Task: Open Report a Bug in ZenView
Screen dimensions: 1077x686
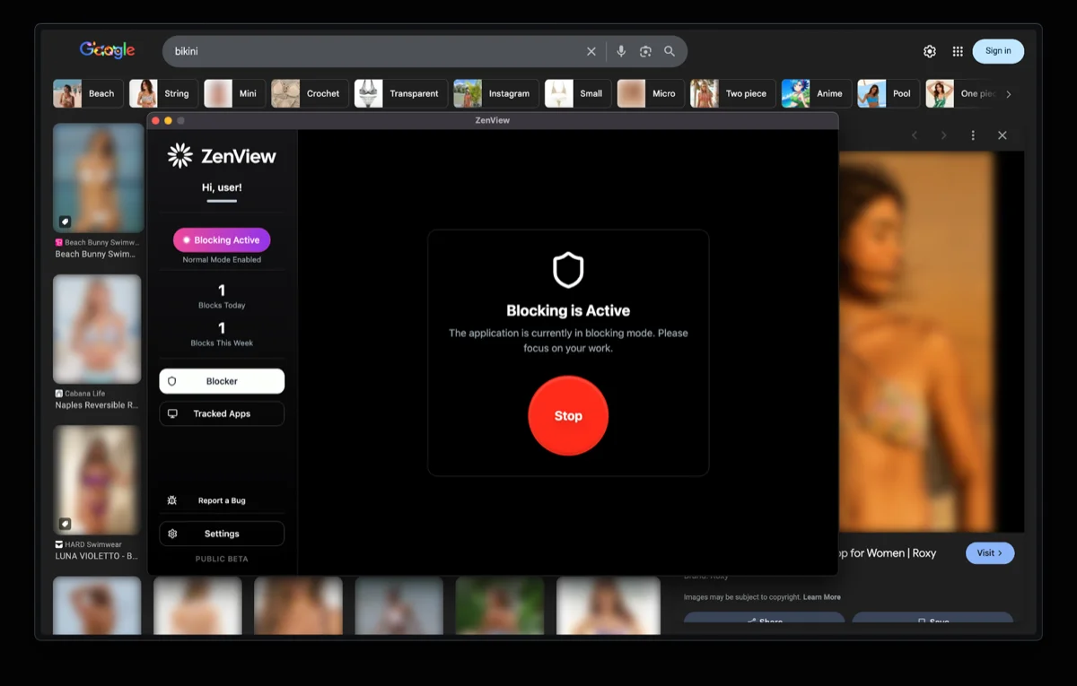Action: [221, 500]
